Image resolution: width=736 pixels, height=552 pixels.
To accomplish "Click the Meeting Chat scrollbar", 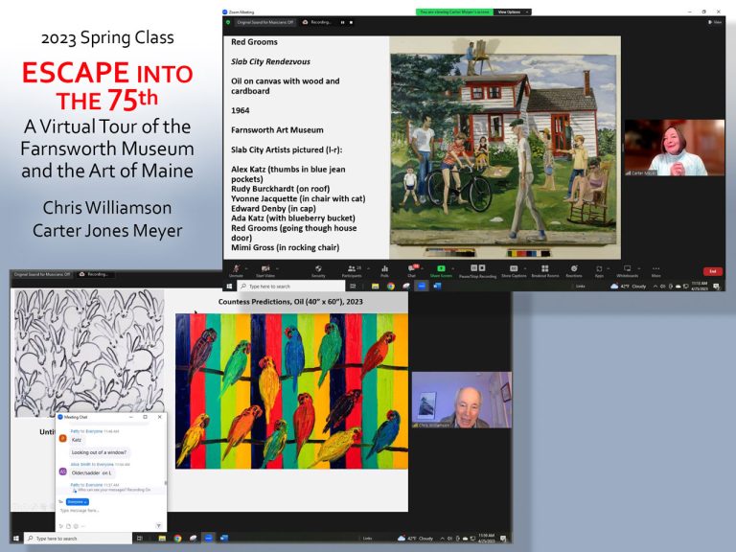I will coord(165,482).
